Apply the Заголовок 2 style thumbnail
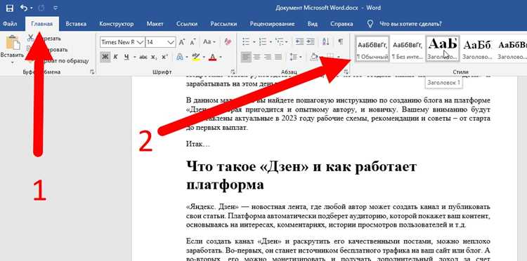 point(477,48)
